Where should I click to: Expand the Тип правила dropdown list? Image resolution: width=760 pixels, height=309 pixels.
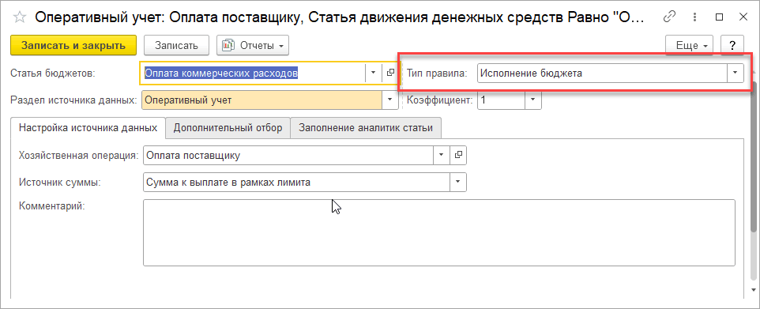[735, 73]
